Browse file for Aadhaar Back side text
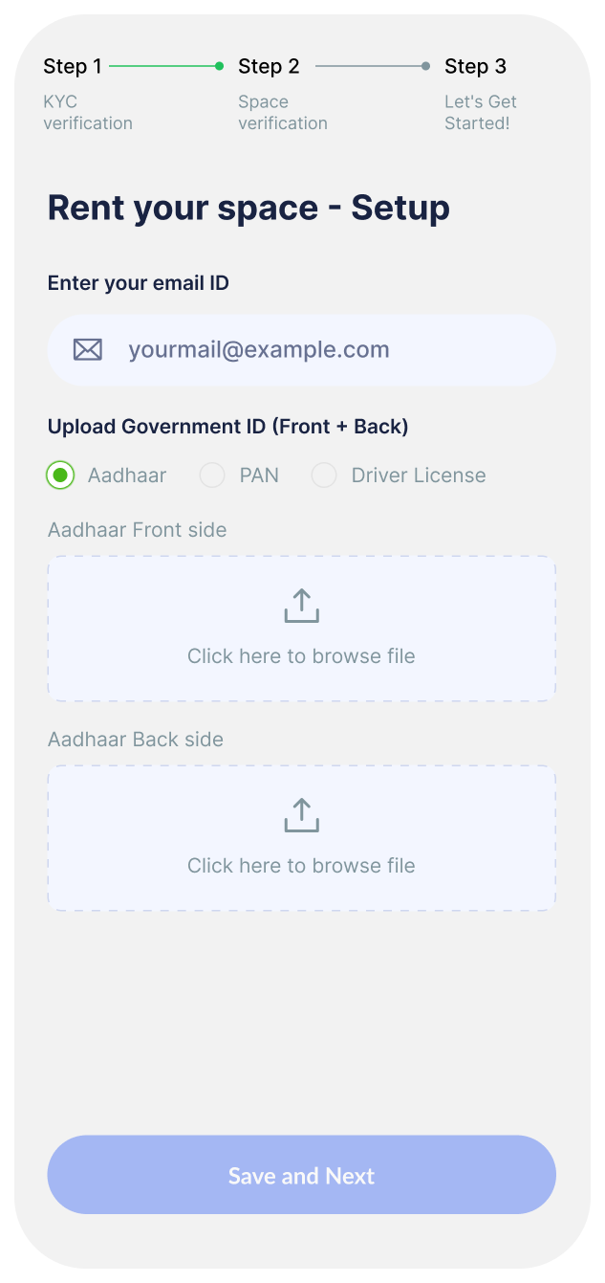This screenshot has width=605, height=1283. click(x=301, y=866)
